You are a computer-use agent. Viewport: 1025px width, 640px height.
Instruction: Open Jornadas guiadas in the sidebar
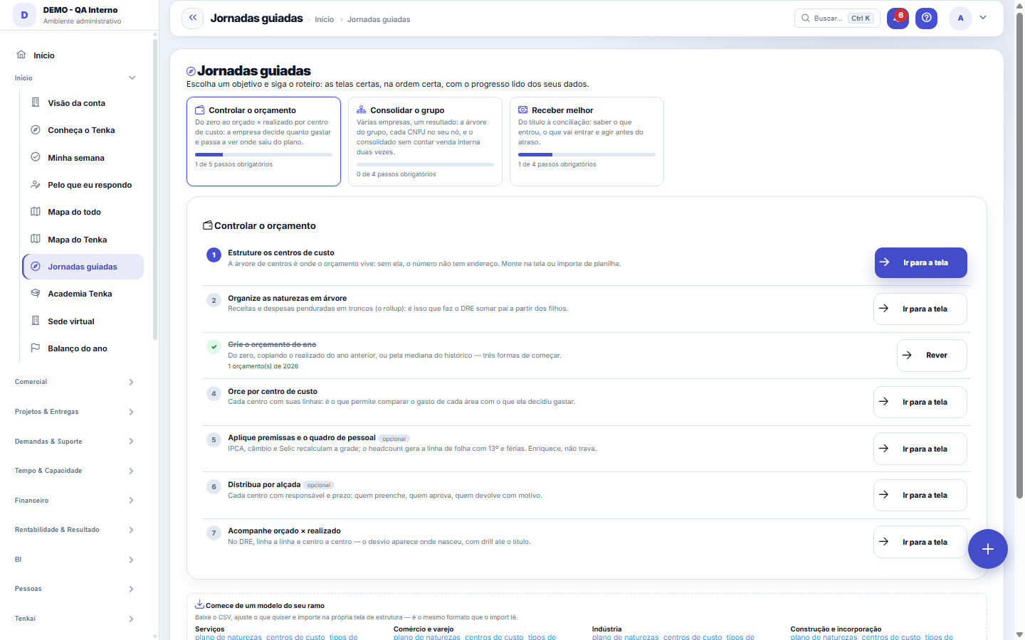pyautogui.click(x=83, y=267)
